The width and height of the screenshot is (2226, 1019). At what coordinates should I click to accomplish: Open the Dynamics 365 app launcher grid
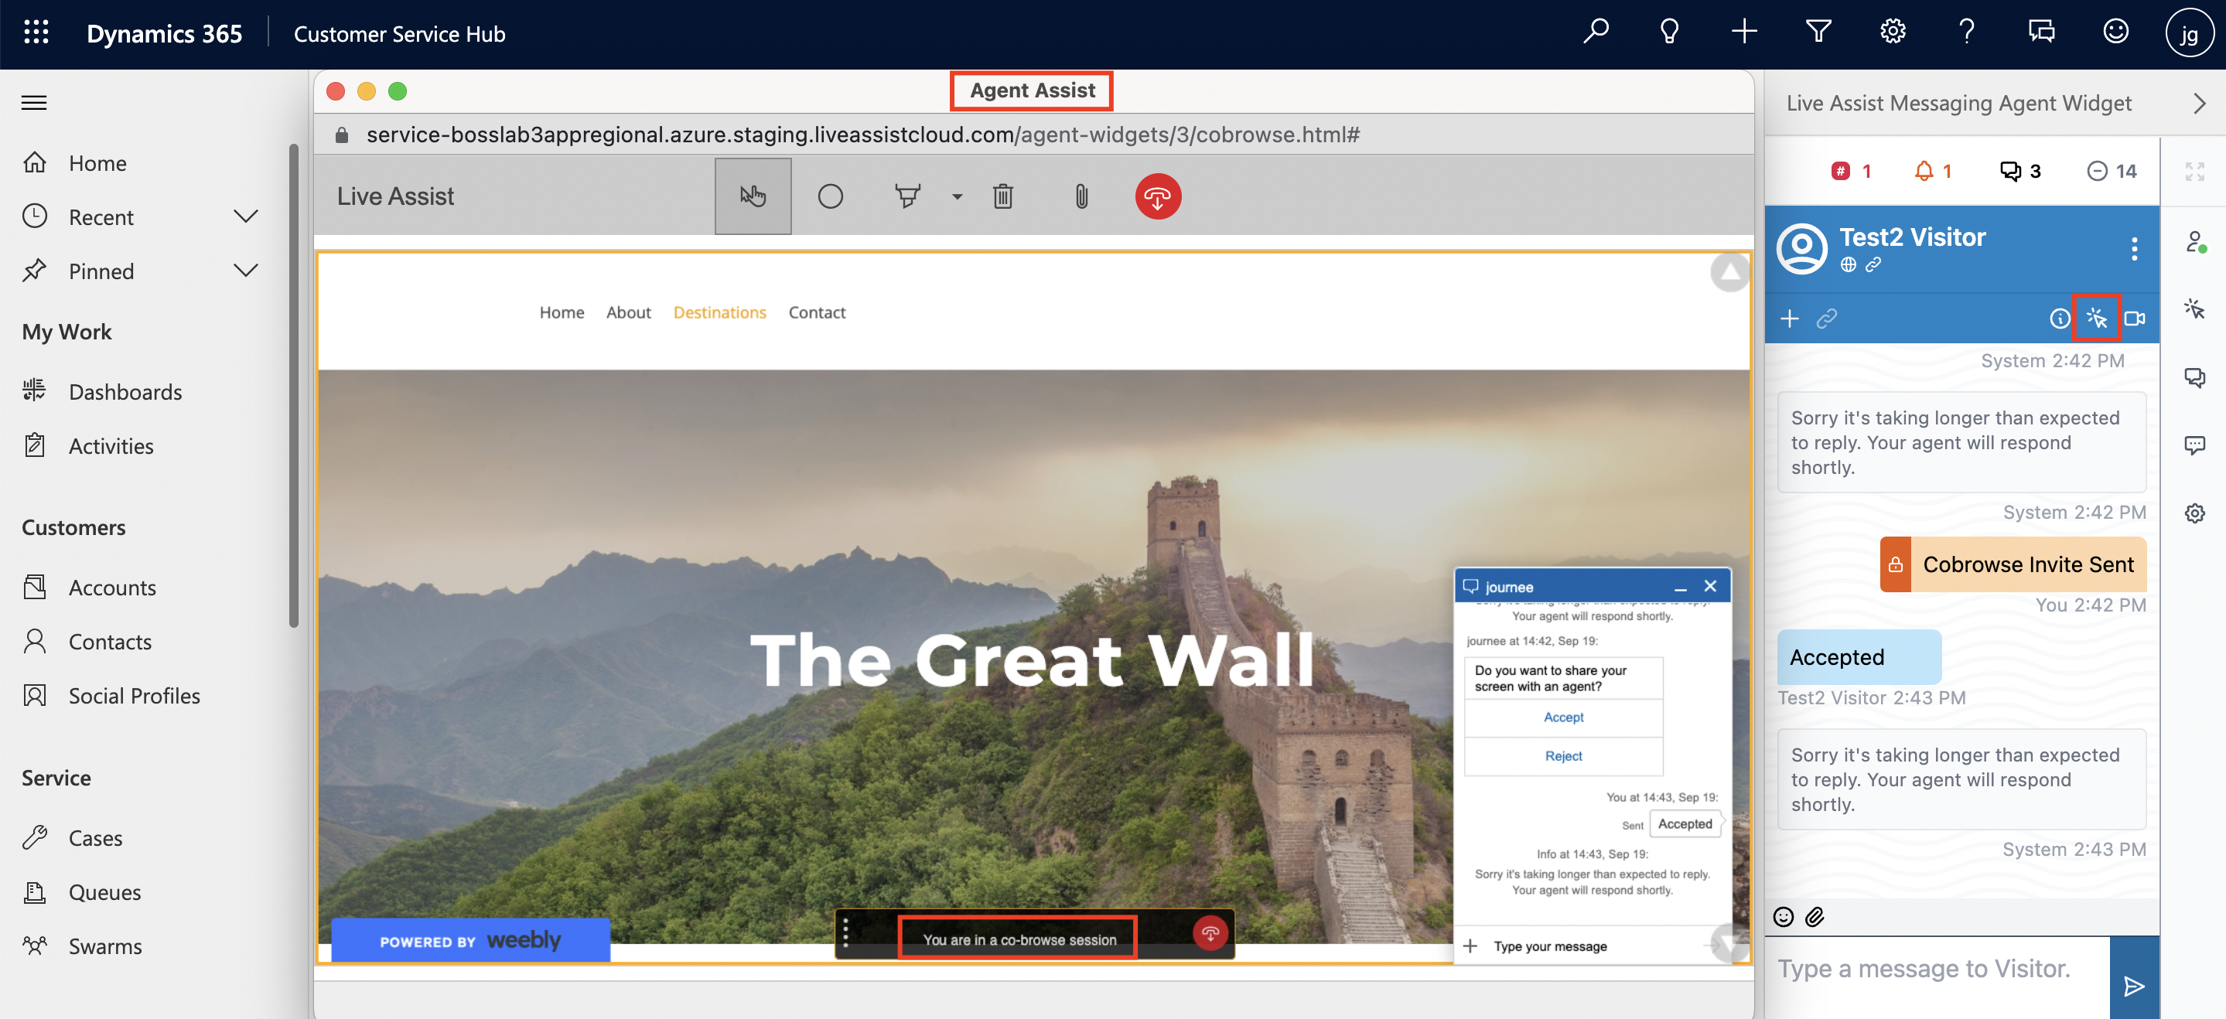[36, 32]
